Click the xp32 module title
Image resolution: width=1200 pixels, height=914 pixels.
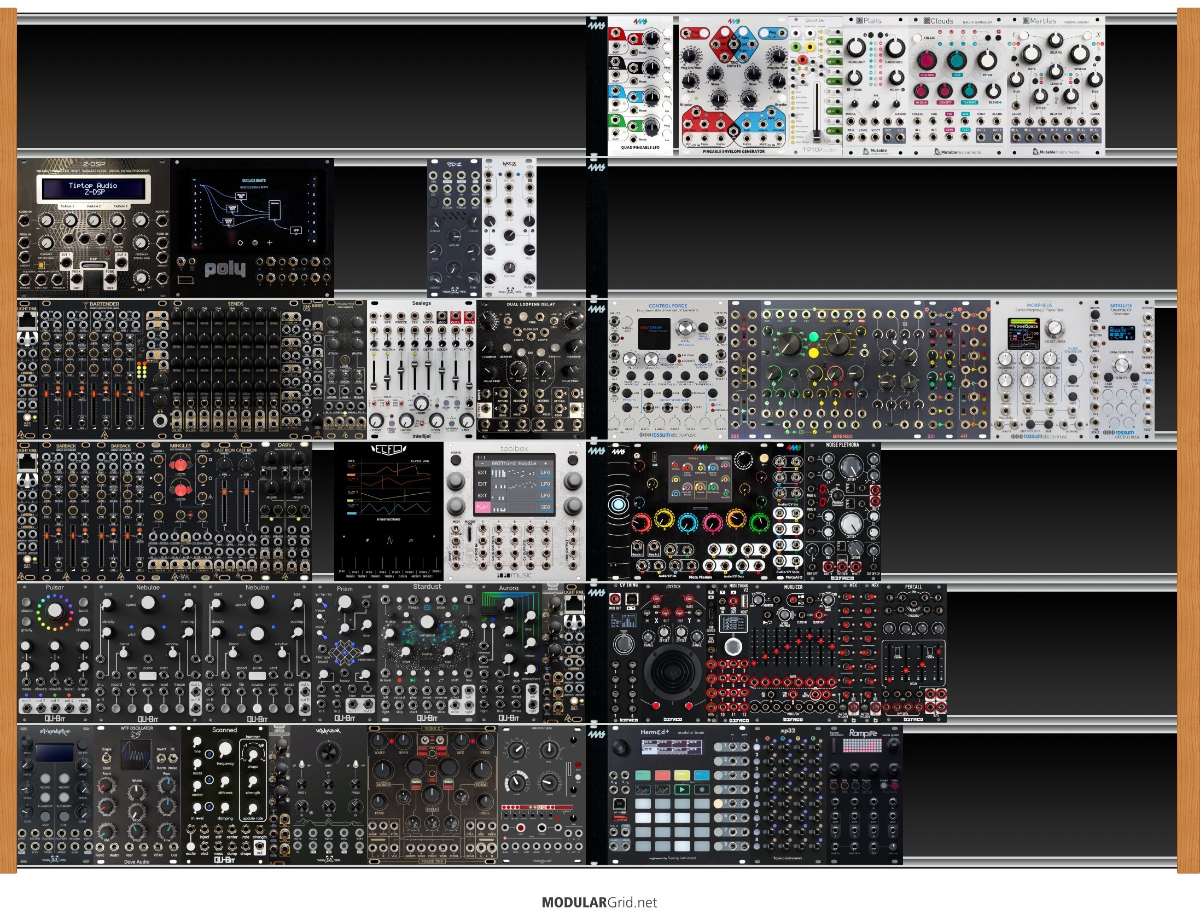(x=788, y=730)
